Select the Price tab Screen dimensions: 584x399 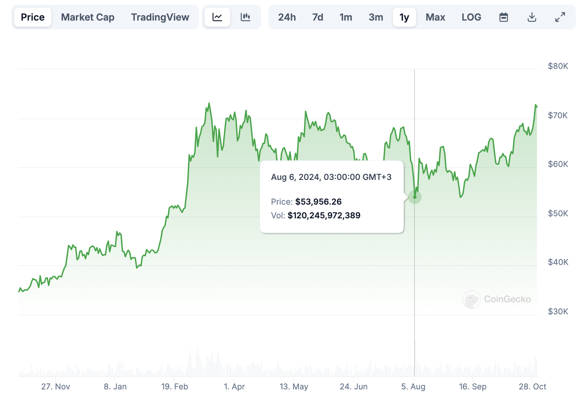(33, 17)
